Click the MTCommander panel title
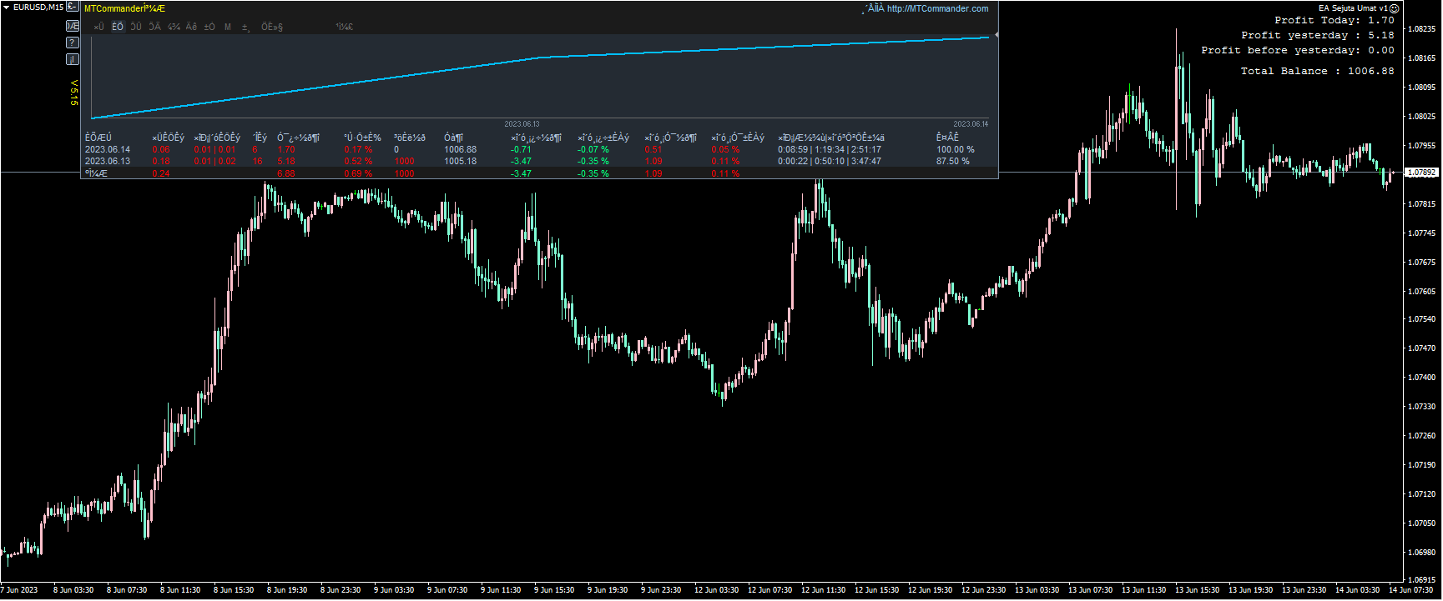Screen dimensions: 1443x601 click(x=124, y=8)
